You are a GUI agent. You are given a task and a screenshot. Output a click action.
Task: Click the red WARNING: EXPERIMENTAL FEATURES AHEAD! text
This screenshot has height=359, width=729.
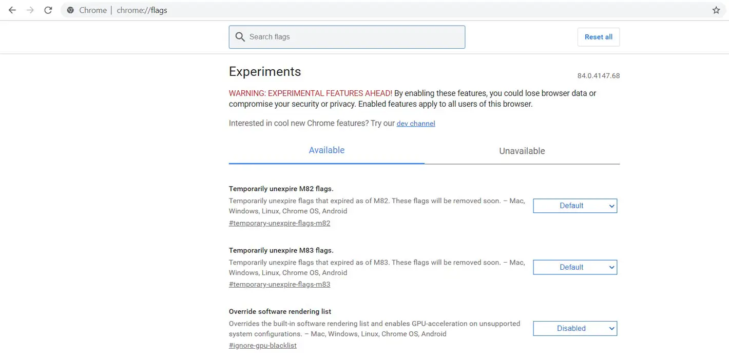(x=311, y=93)
